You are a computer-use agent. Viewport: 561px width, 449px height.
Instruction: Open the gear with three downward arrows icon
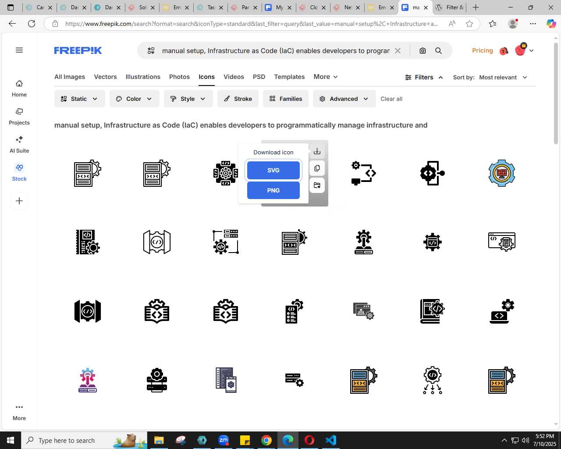[433, 380]
